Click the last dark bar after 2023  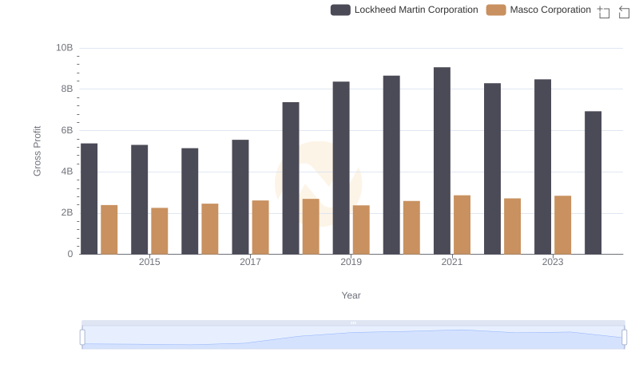point(593,183)
